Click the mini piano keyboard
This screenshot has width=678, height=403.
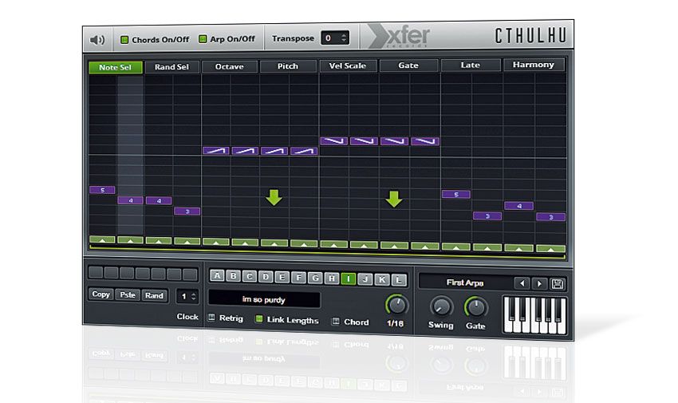click(x=535, y=315)
